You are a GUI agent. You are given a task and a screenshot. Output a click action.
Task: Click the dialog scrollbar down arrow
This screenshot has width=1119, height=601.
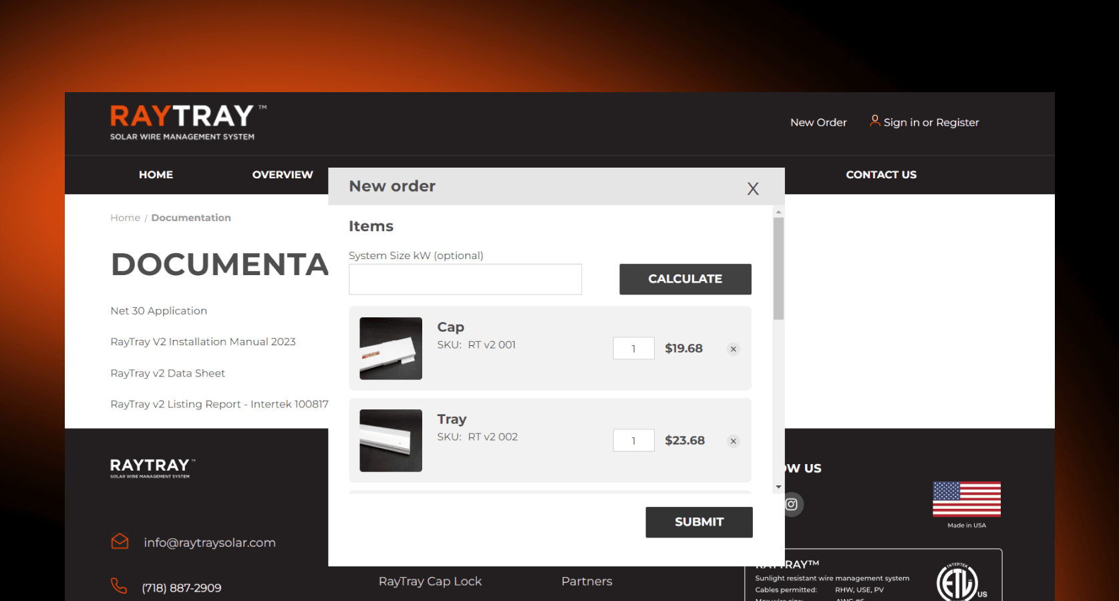click(x=778, y=487)
